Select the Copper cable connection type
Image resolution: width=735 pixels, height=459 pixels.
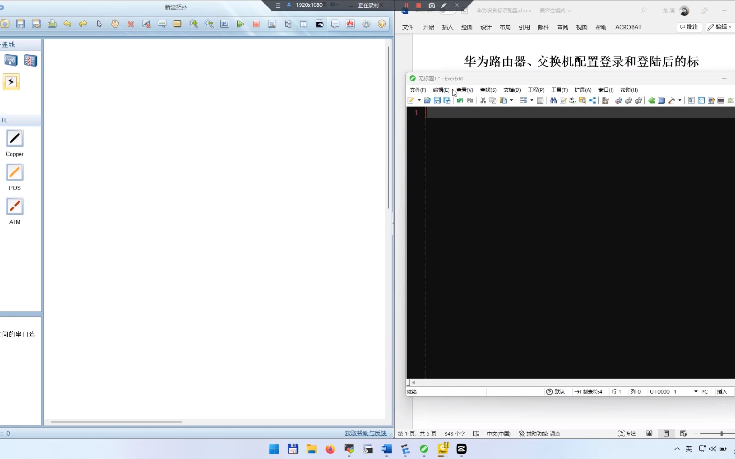pos(15,139)
